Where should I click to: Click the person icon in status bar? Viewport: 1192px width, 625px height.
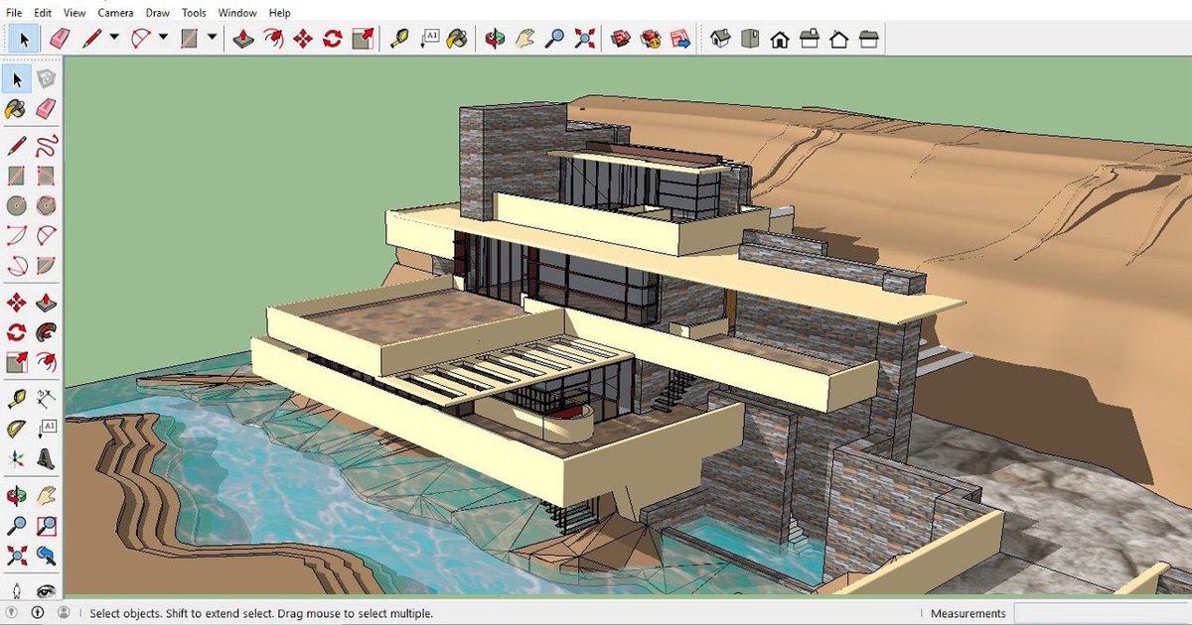pos(64,613)
